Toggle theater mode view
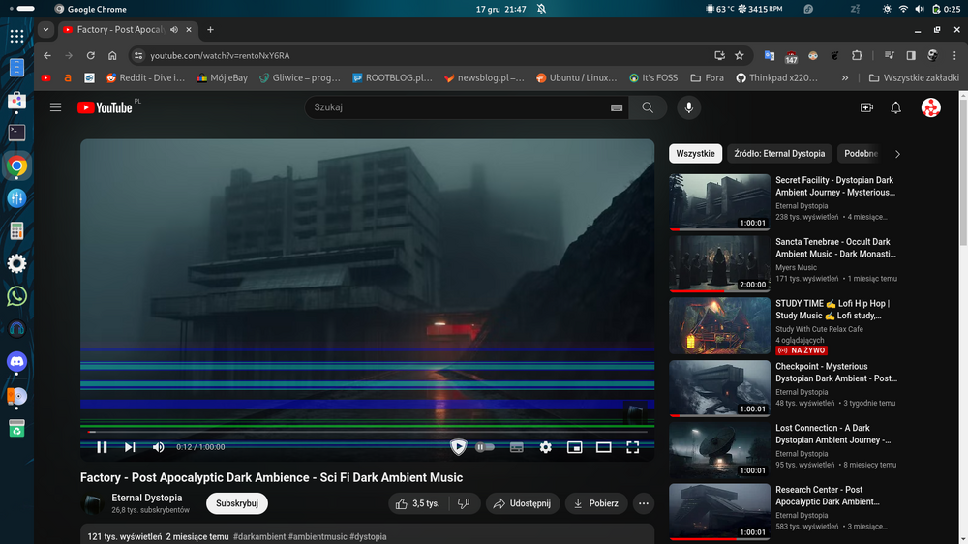This screenshot has width=968, height=544. (604, 447)
